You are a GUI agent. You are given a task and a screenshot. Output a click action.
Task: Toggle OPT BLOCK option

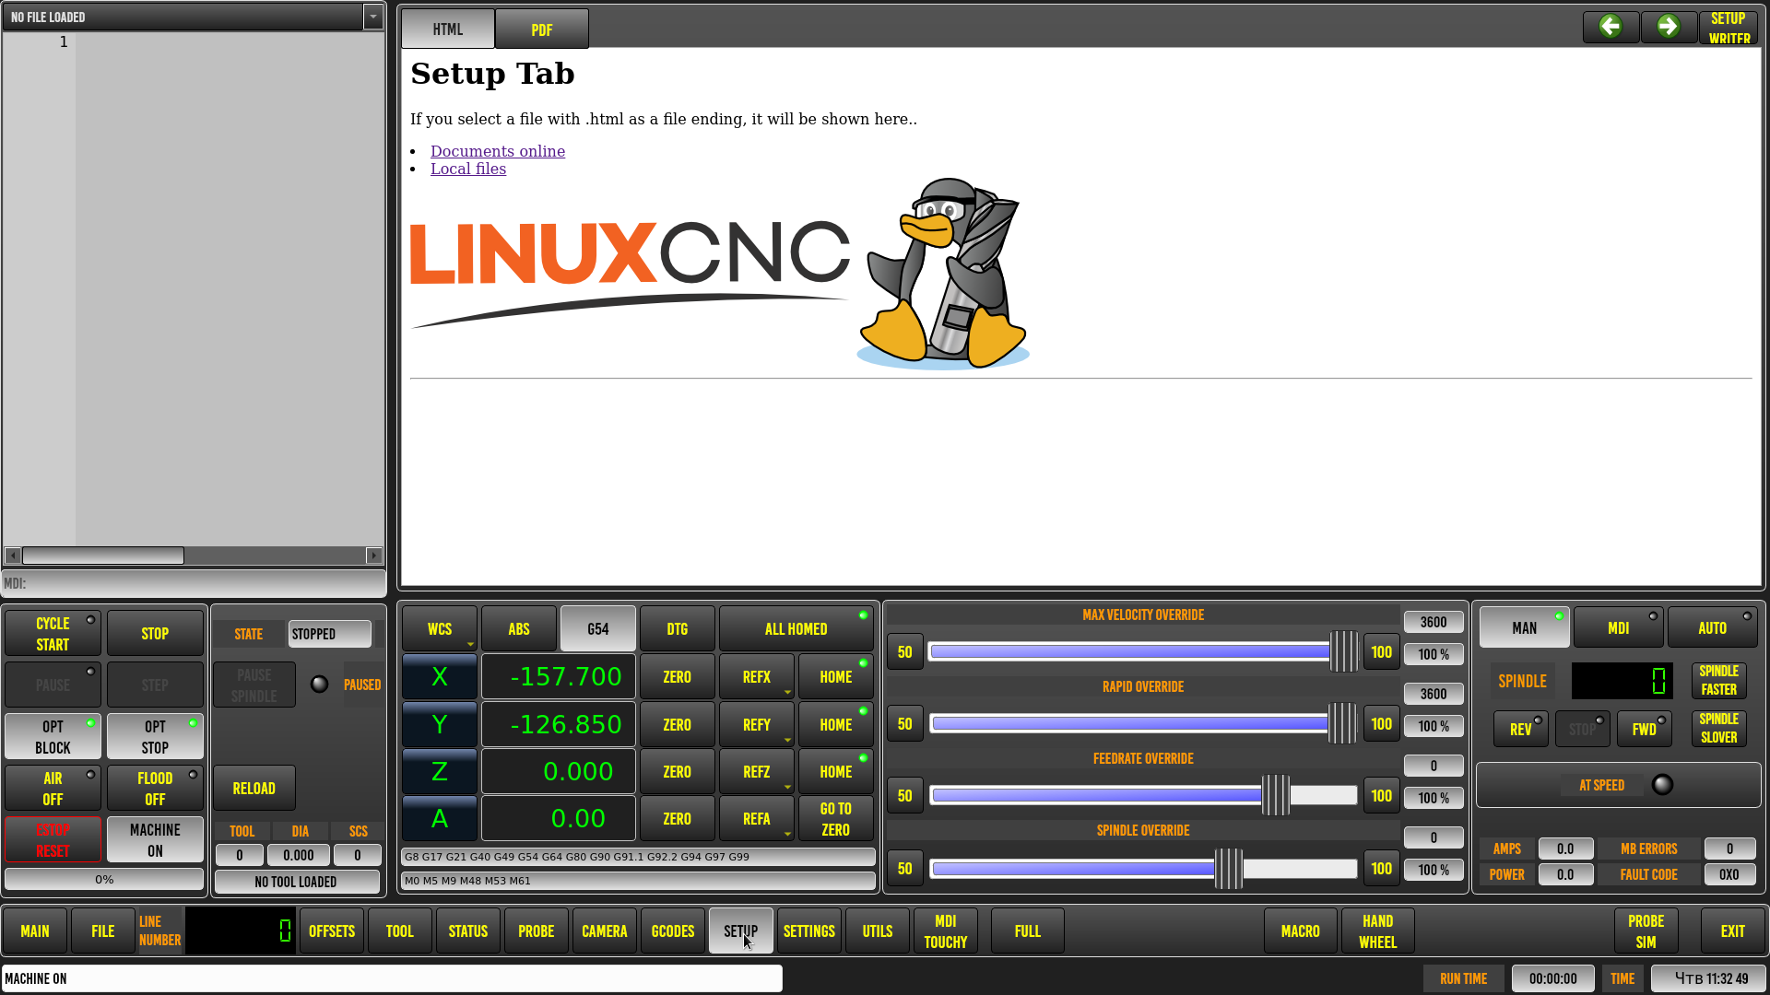point(53,737)
